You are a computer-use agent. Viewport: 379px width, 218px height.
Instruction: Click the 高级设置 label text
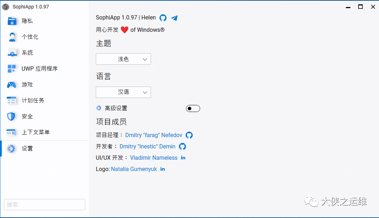click(116, 108)
